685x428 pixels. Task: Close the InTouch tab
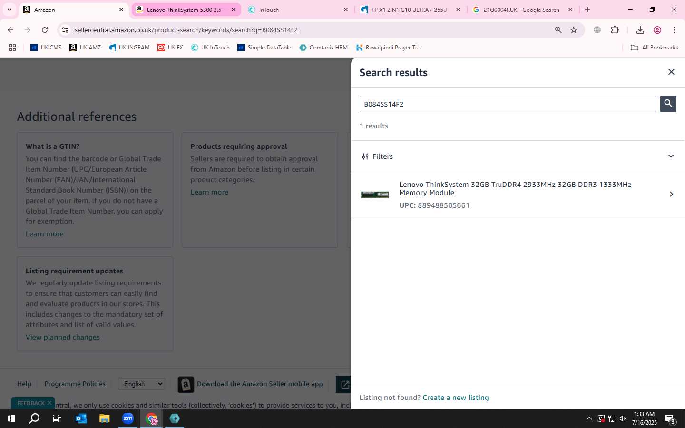346,10
